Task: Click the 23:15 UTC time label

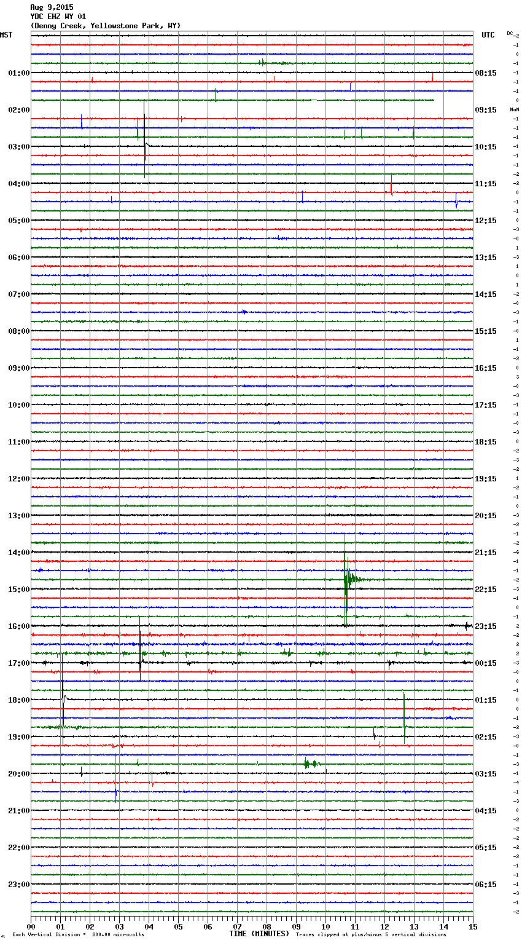Action: coord(486,626)
